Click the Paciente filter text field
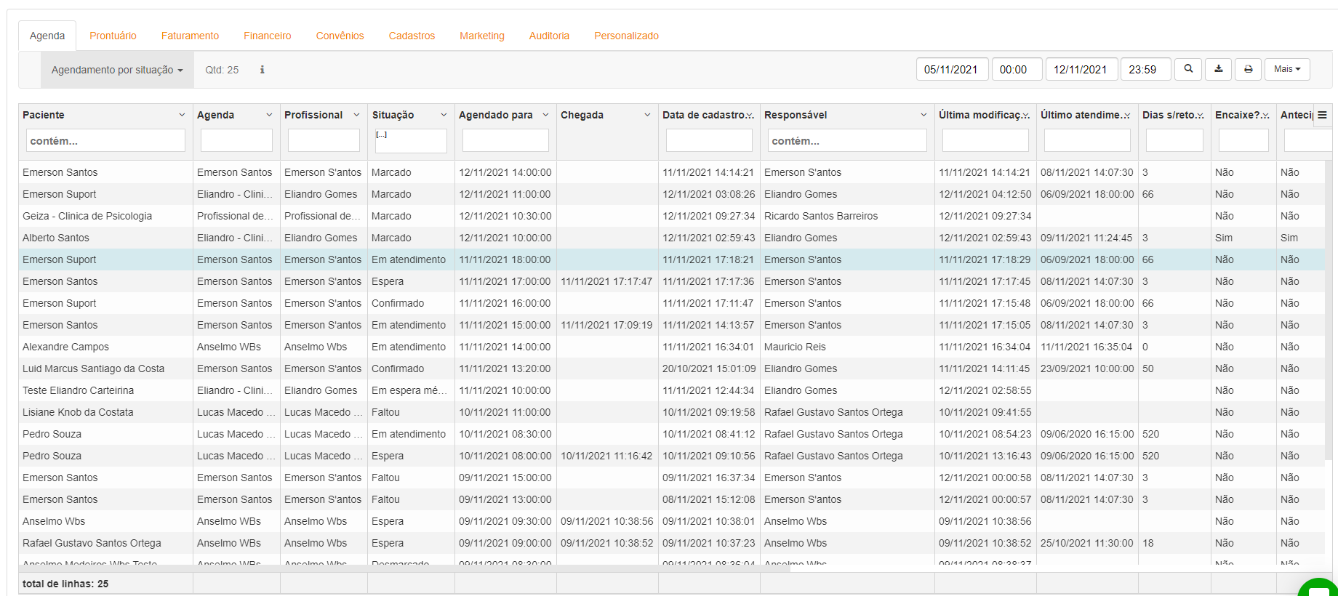 click(x=105, y=140)
